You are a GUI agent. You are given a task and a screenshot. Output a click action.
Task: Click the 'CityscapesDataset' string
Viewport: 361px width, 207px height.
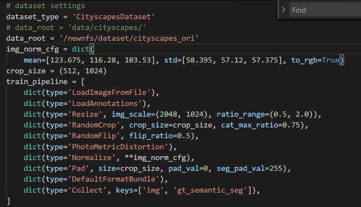pyautogui.click(x=114, y=17)
